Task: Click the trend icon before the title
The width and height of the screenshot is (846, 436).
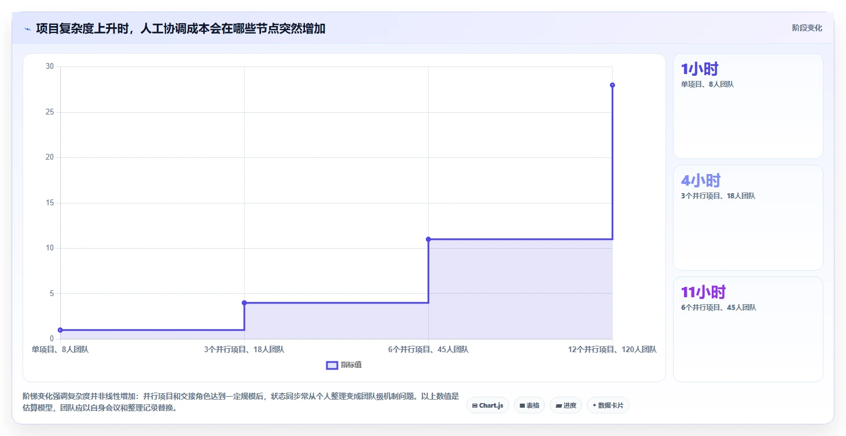Action: coord(27,29)
